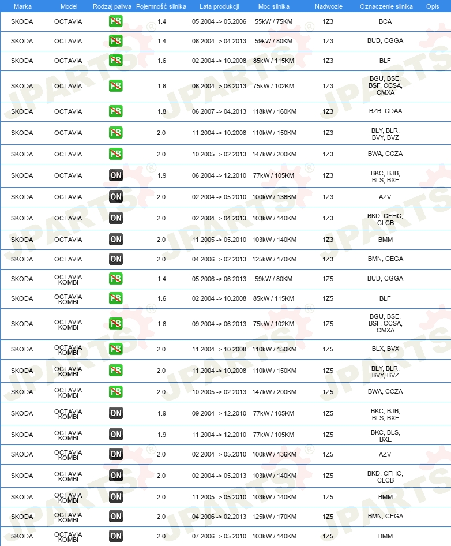Click diesel ON icon in Octavia 1Z3 AZV row
The image size is (451, 546).
click(115, 196)
